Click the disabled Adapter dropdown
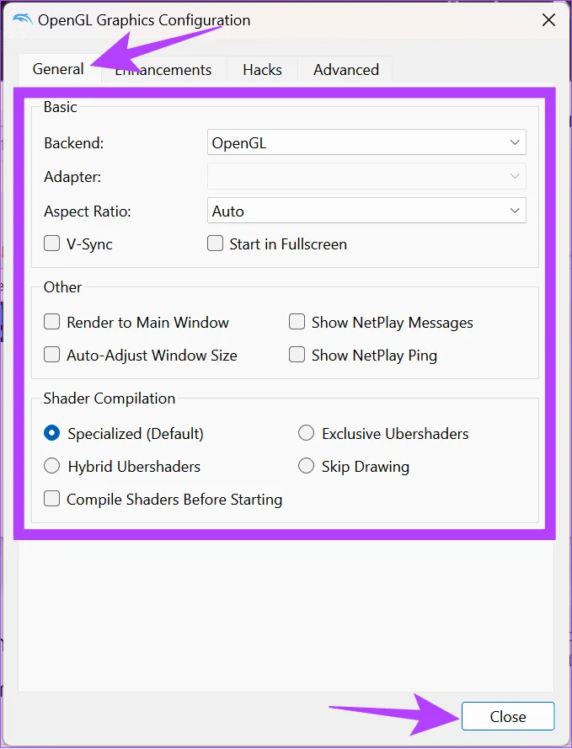This screenshot has height=749, width=572. coord(366,176)
